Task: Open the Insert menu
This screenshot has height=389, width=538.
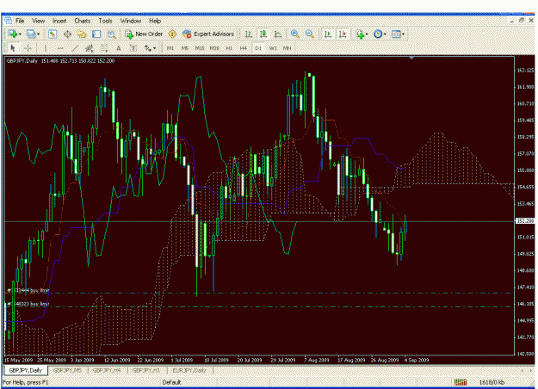Action: [x=59, y=21]
